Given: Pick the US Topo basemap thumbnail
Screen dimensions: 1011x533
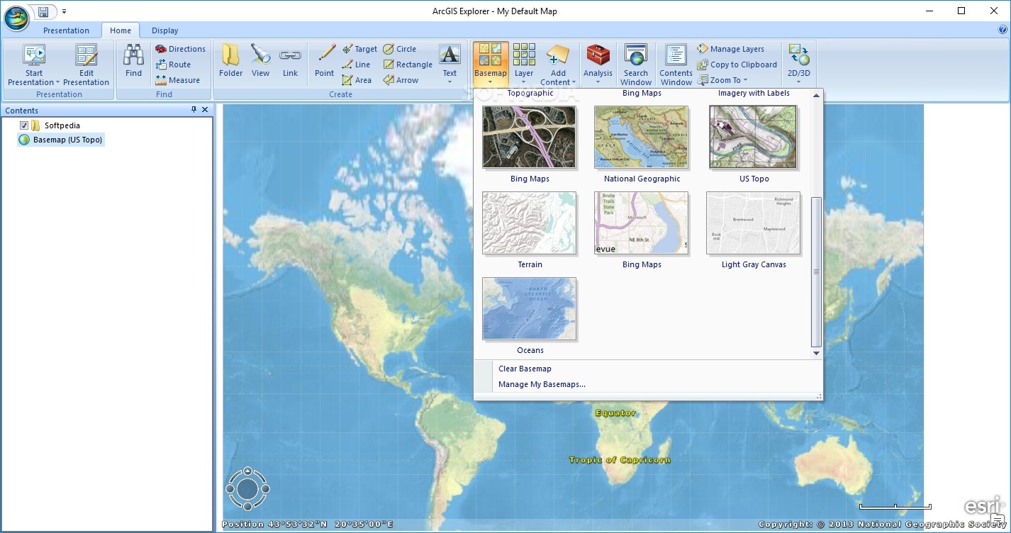Looking at the screenshot, I should pos(754,138).
